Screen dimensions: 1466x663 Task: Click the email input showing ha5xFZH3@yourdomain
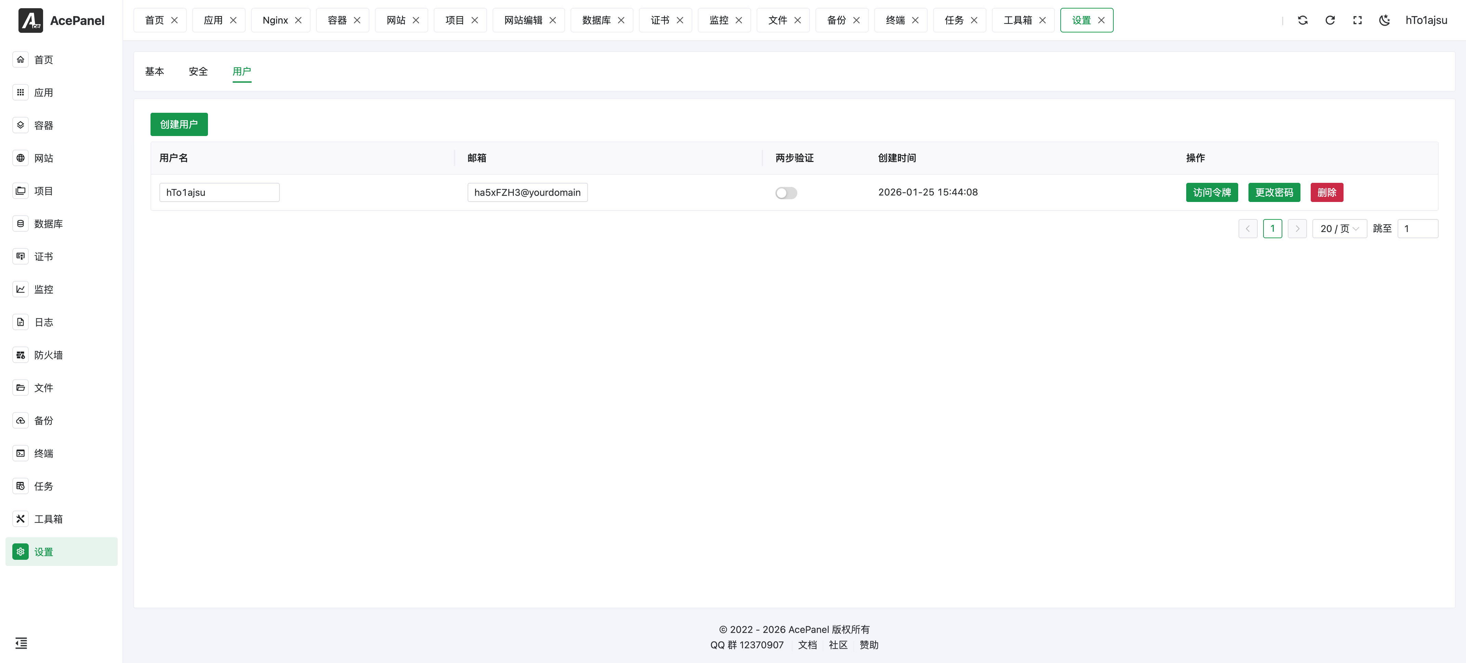527,192
